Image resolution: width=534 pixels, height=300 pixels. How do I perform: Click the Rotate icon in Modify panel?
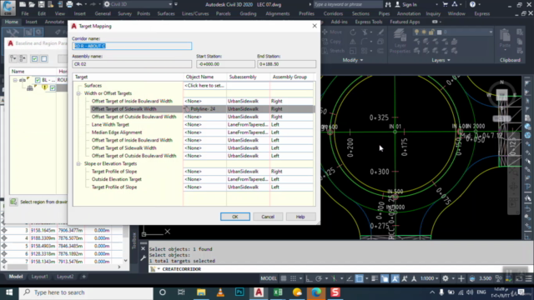pos(353,32)
